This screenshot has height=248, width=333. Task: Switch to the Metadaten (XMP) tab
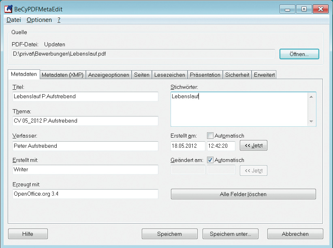click(x=63, y=75)
